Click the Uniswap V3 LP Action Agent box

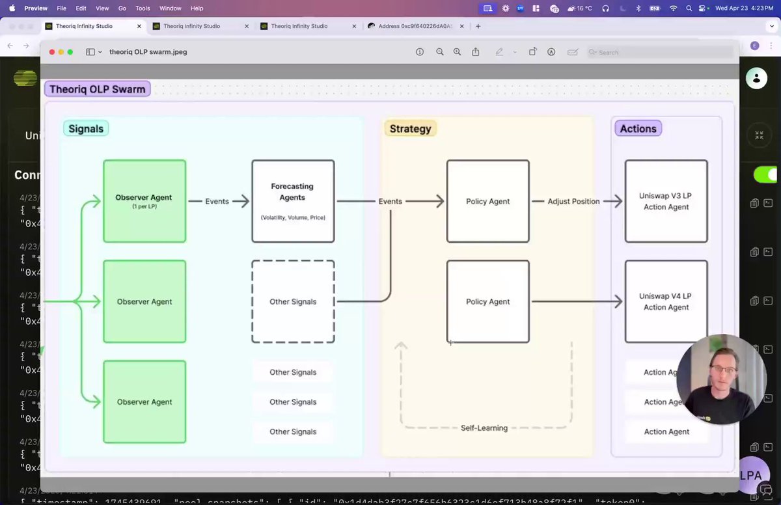point(666,201)
